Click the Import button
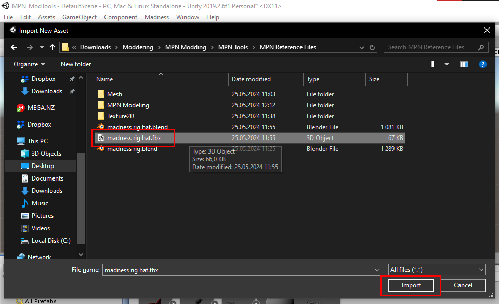 pyautogui.click(x=411, y=285)
